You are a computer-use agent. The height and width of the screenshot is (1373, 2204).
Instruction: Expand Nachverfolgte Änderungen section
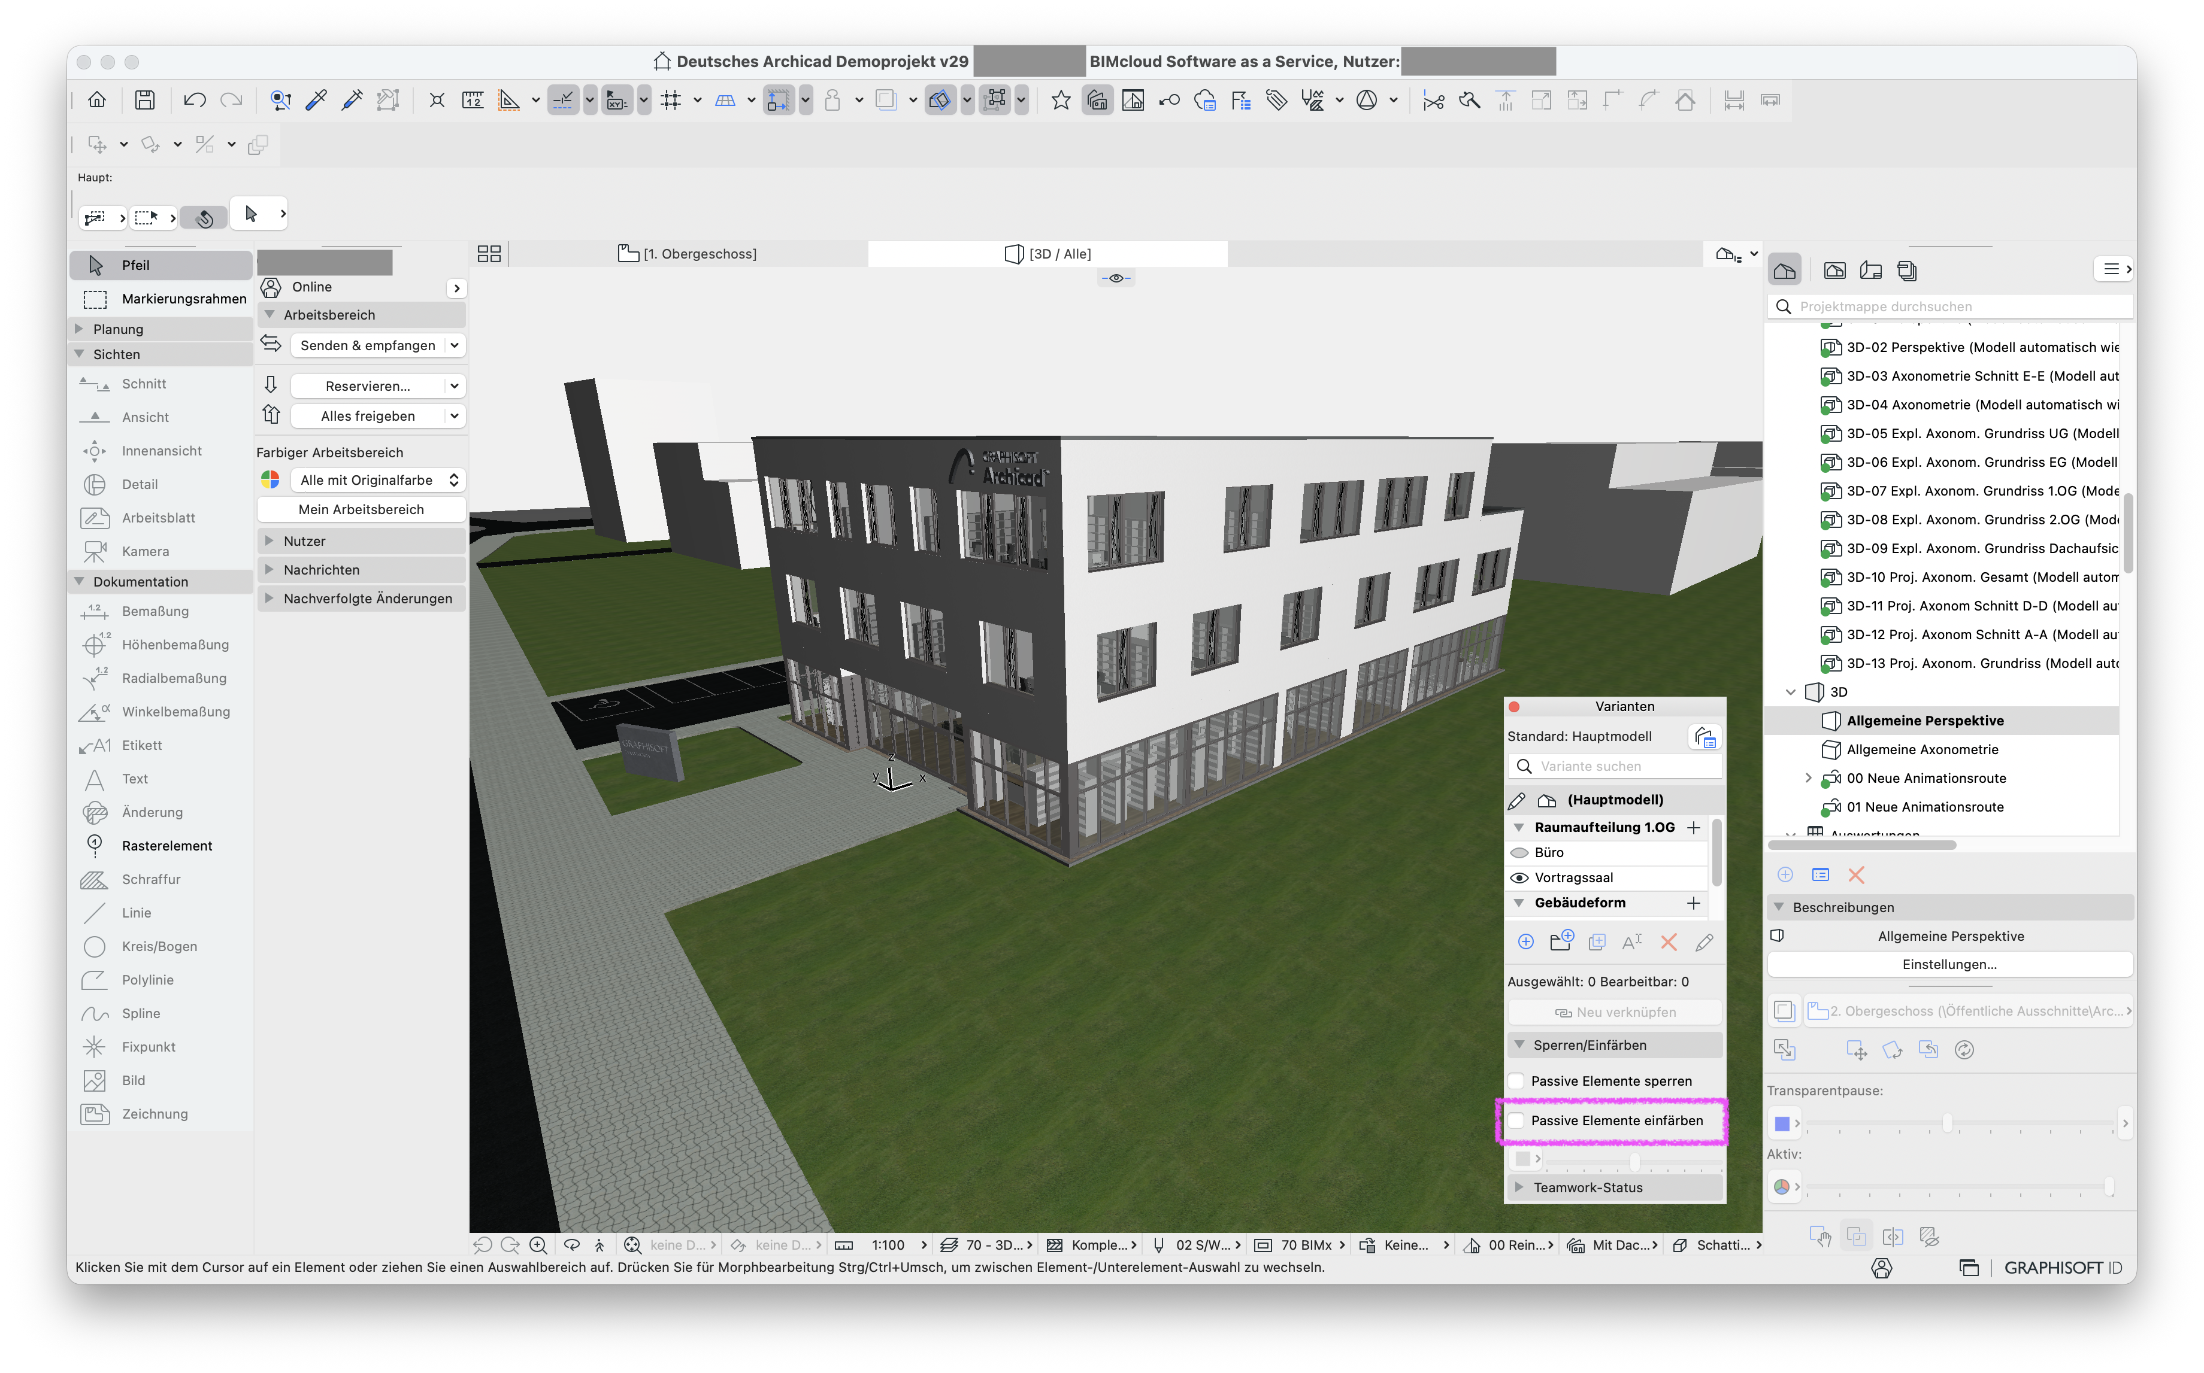point(269,599)
